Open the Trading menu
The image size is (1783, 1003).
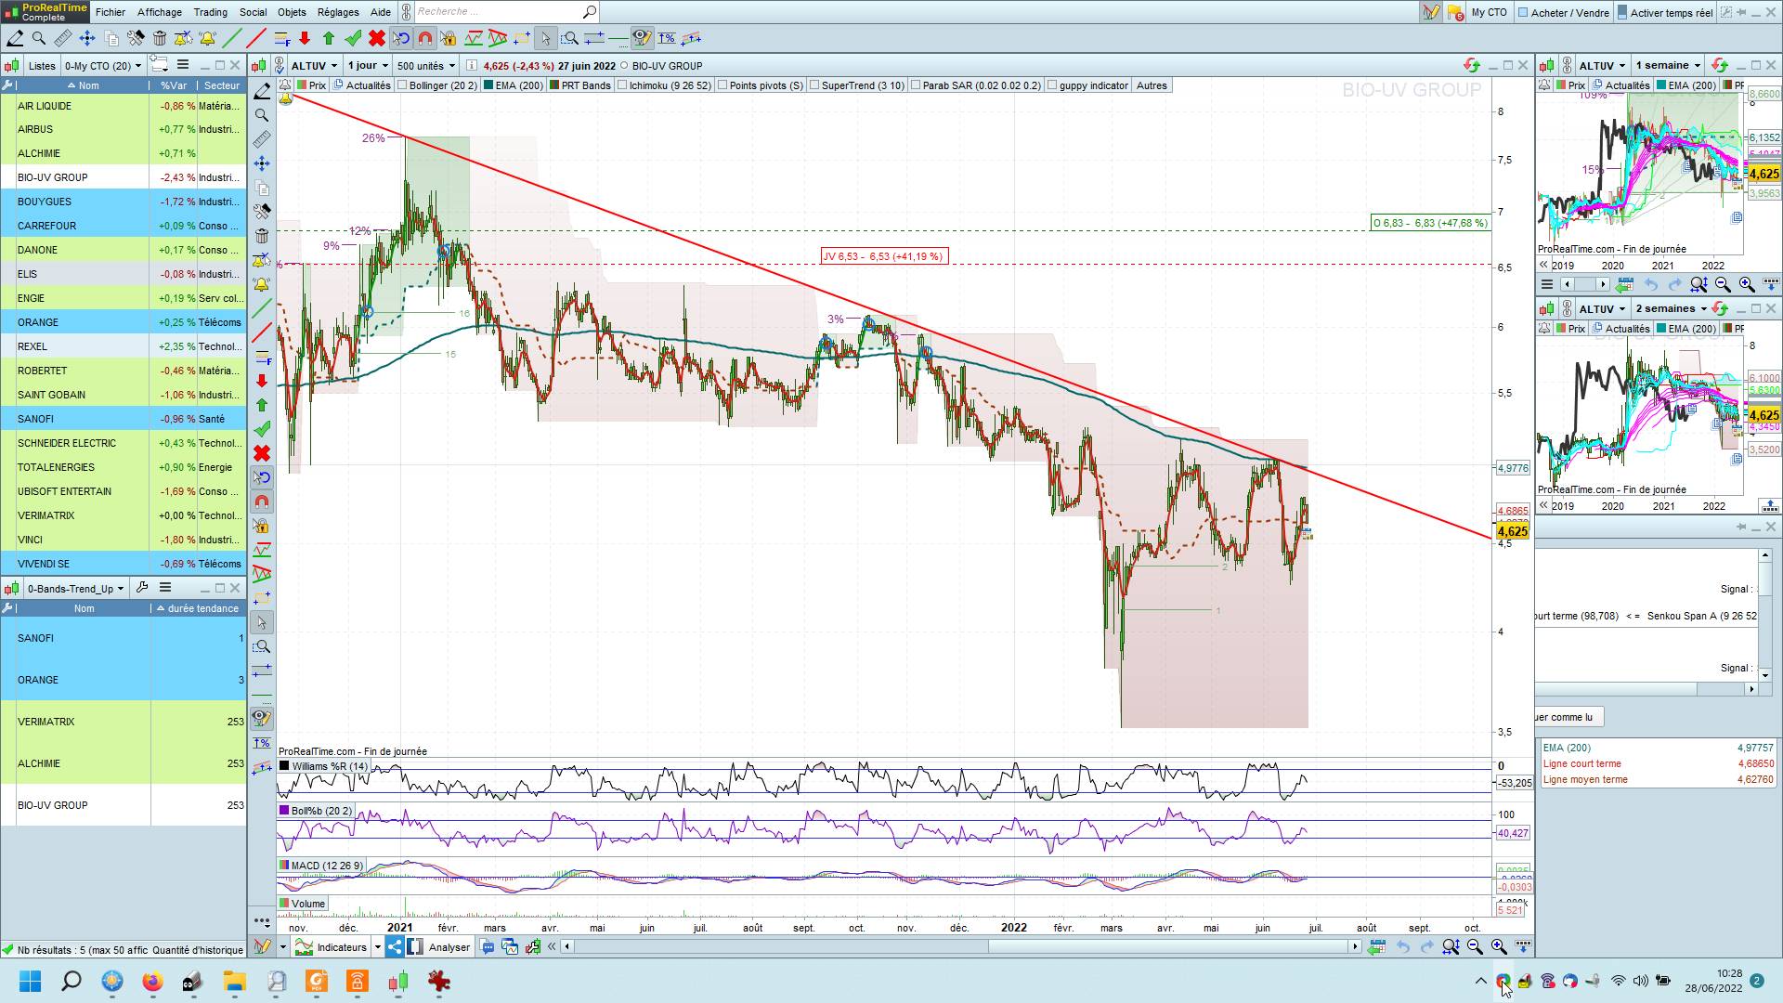point(210,12)
